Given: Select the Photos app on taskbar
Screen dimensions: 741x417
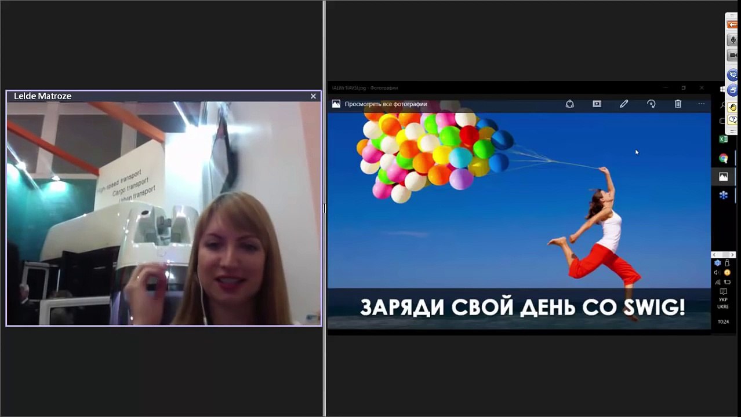Looking at the screenshot, I should 723,177.
